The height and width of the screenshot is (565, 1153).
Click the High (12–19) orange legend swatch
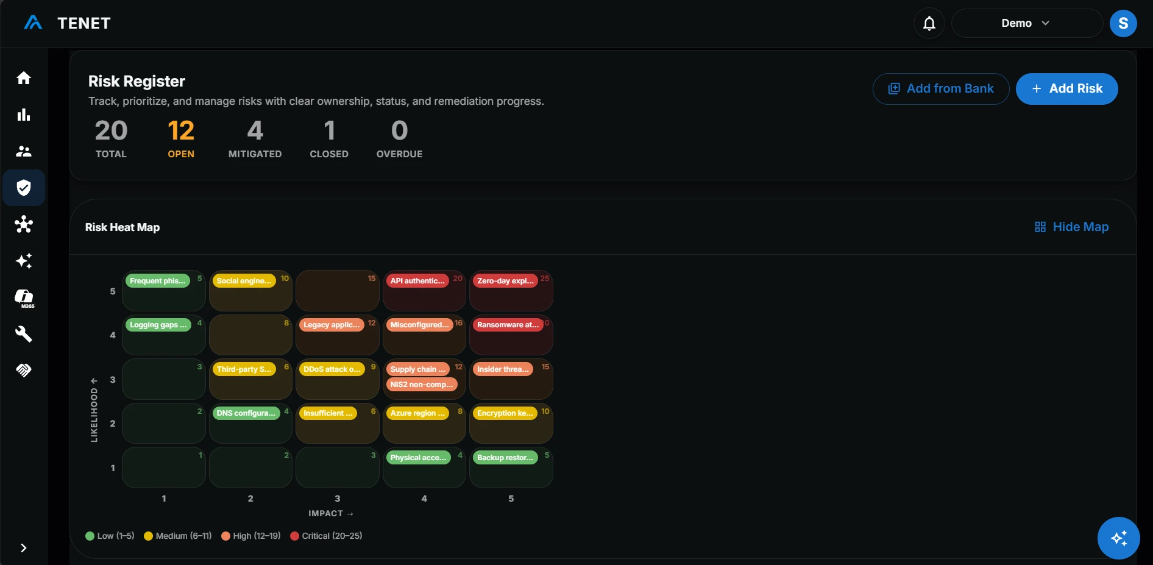(225, 536)
